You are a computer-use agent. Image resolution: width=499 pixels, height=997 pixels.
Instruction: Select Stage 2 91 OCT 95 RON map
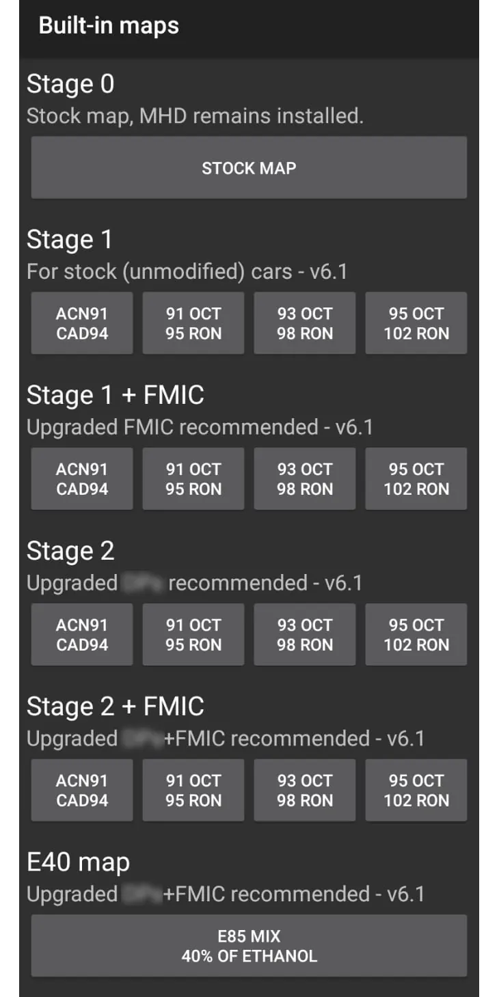[x=193, y=635]
